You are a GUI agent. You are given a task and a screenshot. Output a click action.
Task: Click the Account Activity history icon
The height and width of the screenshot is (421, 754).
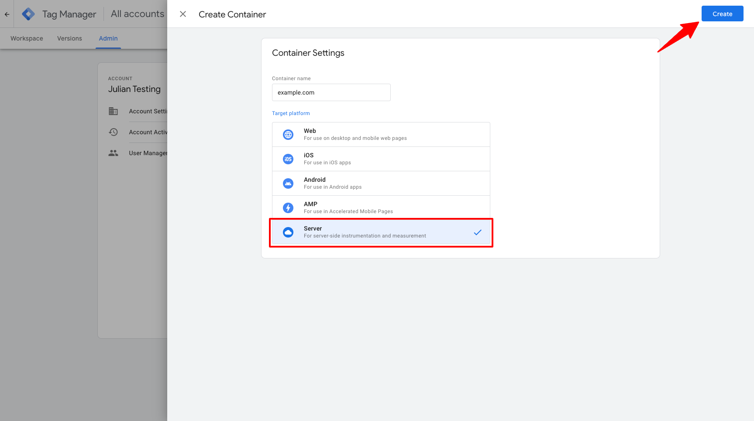[113, 132]
